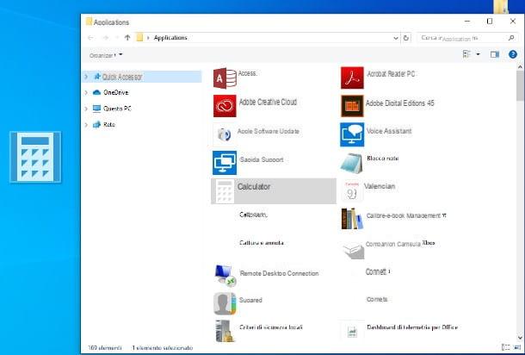This screenshot has height=355, width=525.
Task: Open the view options dropdown arrow
Action: tap(478, 54)
